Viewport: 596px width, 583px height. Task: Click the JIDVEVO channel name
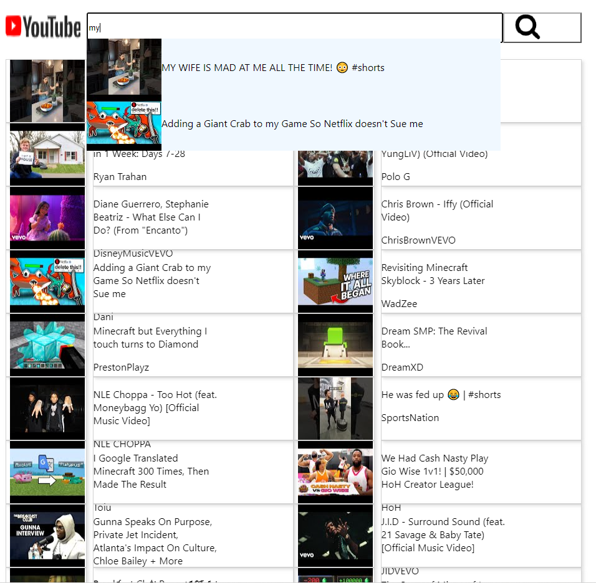click(400, 571)
